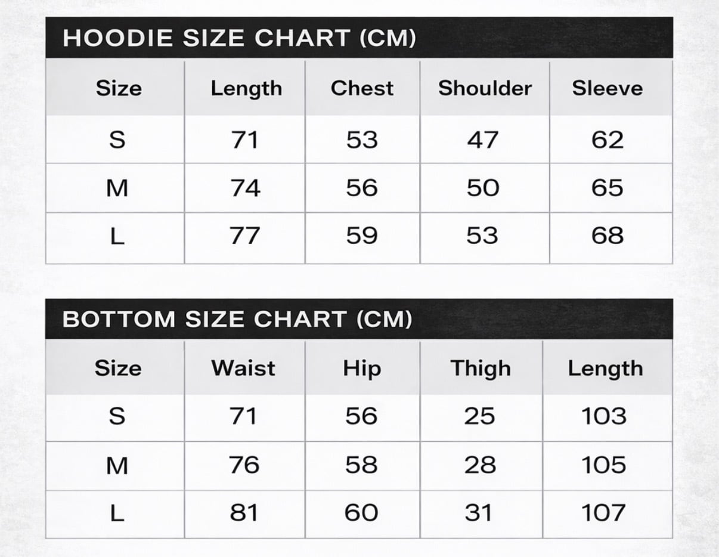Click hoodie chest value 59
The width and height of the screenshot is (719, 557).
coord(362,236)
